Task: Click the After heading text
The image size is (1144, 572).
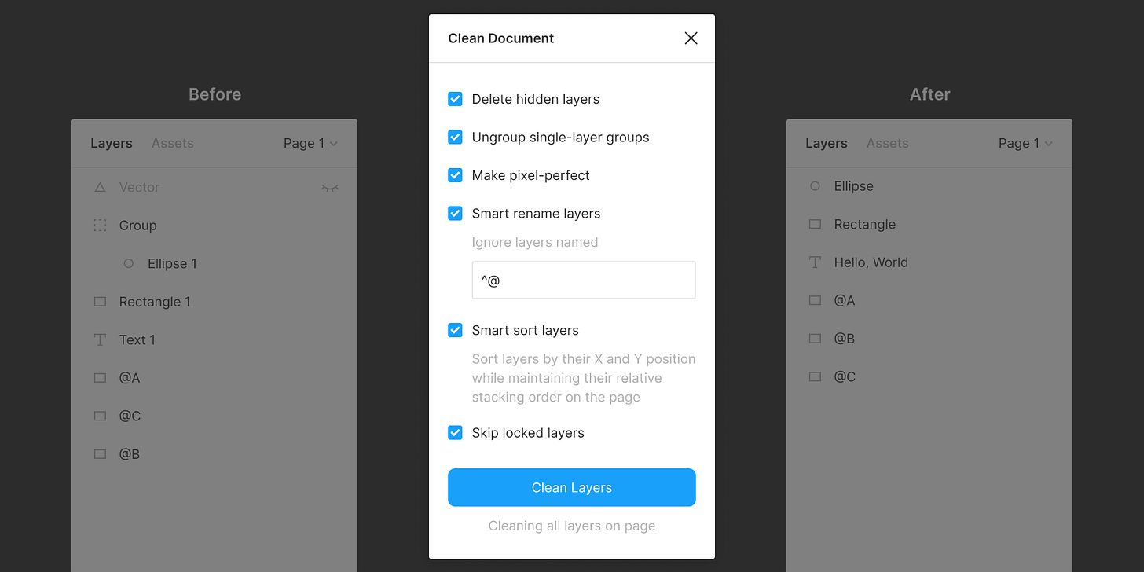Action: tap(929, 94)
